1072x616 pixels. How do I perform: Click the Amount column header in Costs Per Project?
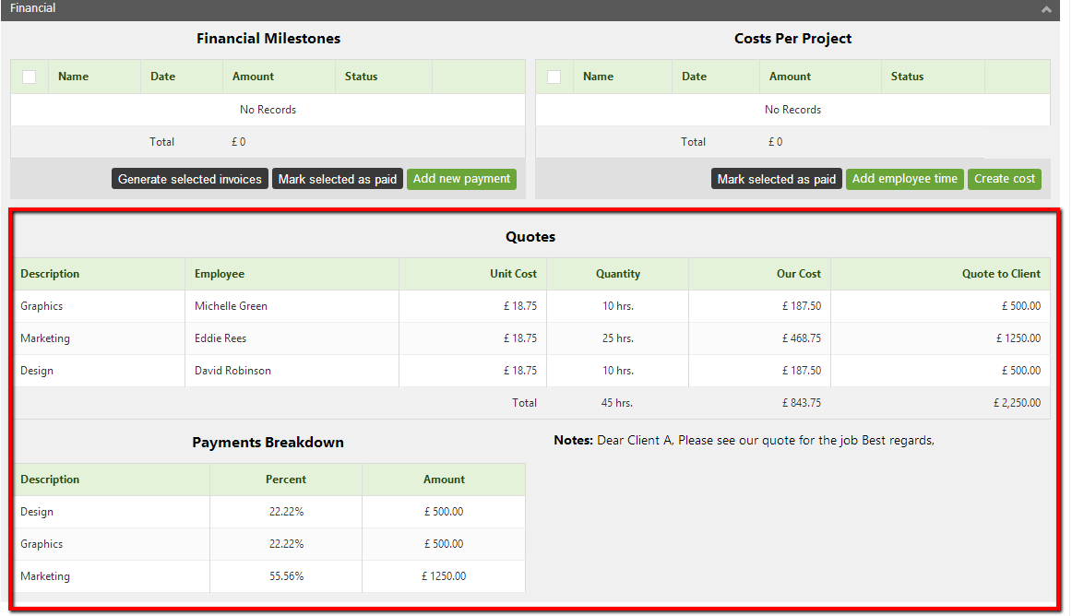(790, 77)
